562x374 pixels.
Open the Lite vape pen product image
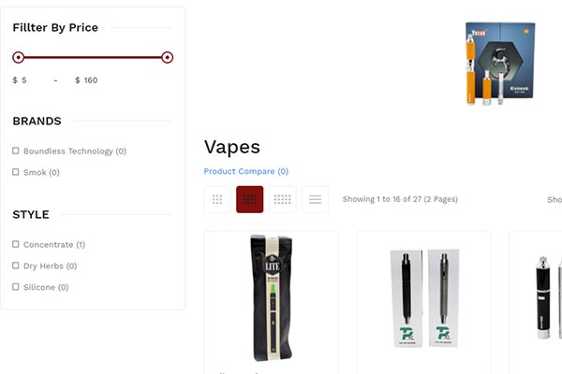(x=272, y=297)
